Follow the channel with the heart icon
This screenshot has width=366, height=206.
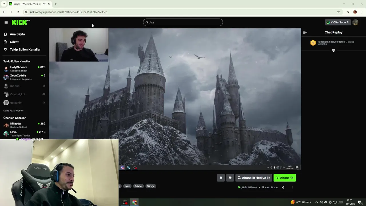(x=230, y=178)
